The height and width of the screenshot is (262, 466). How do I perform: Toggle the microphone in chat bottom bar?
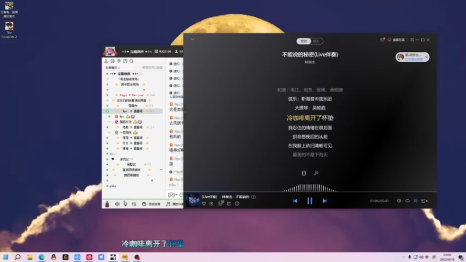pos(125,204)
